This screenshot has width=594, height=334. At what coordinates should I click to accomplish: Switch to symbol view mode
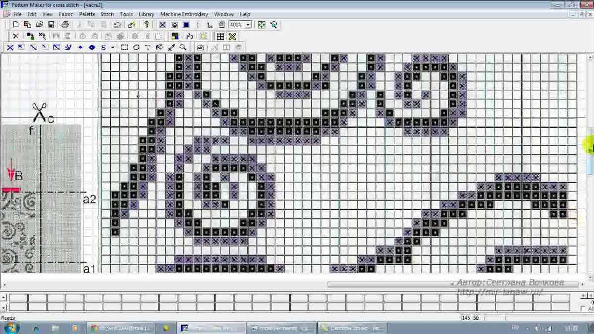[x=174, y=25]
